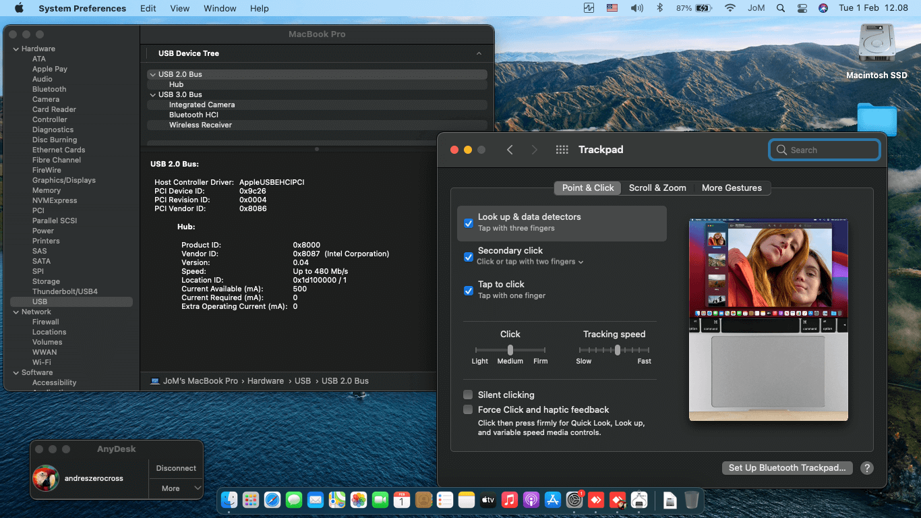Switch to the Scroll & Zoom tab
This screenshot has height=518, width=921.
coord(657,188)
